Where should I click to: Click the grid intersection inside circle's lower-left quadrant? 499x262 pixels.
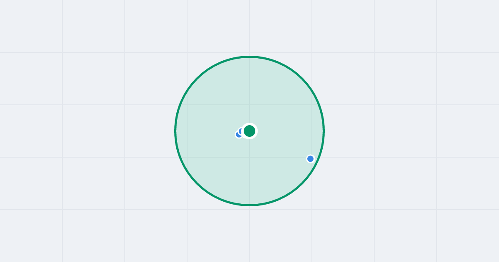pos(187,157)
